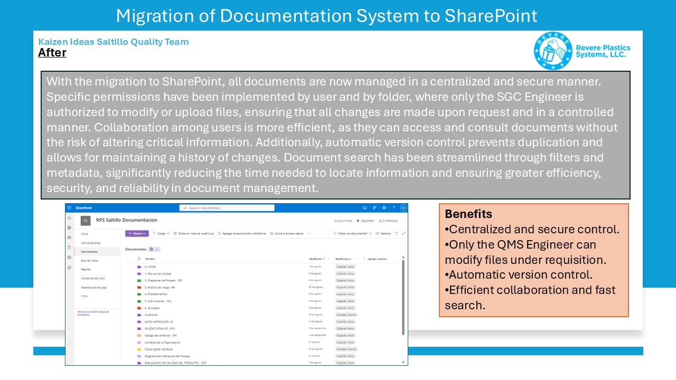676x380 pixels.
Task: Open help question mark icon
Action: point(393,208)
